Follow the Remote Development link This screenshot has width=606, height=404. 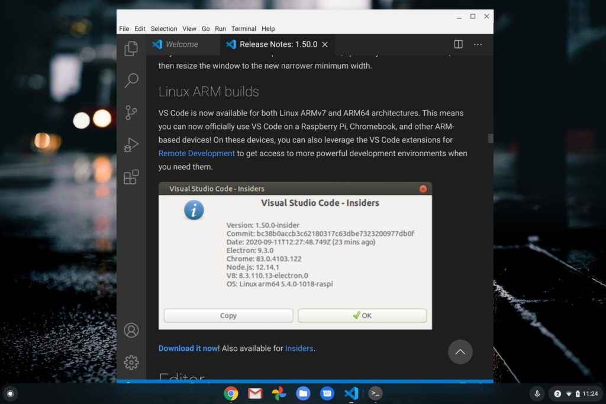click(196, 153)
